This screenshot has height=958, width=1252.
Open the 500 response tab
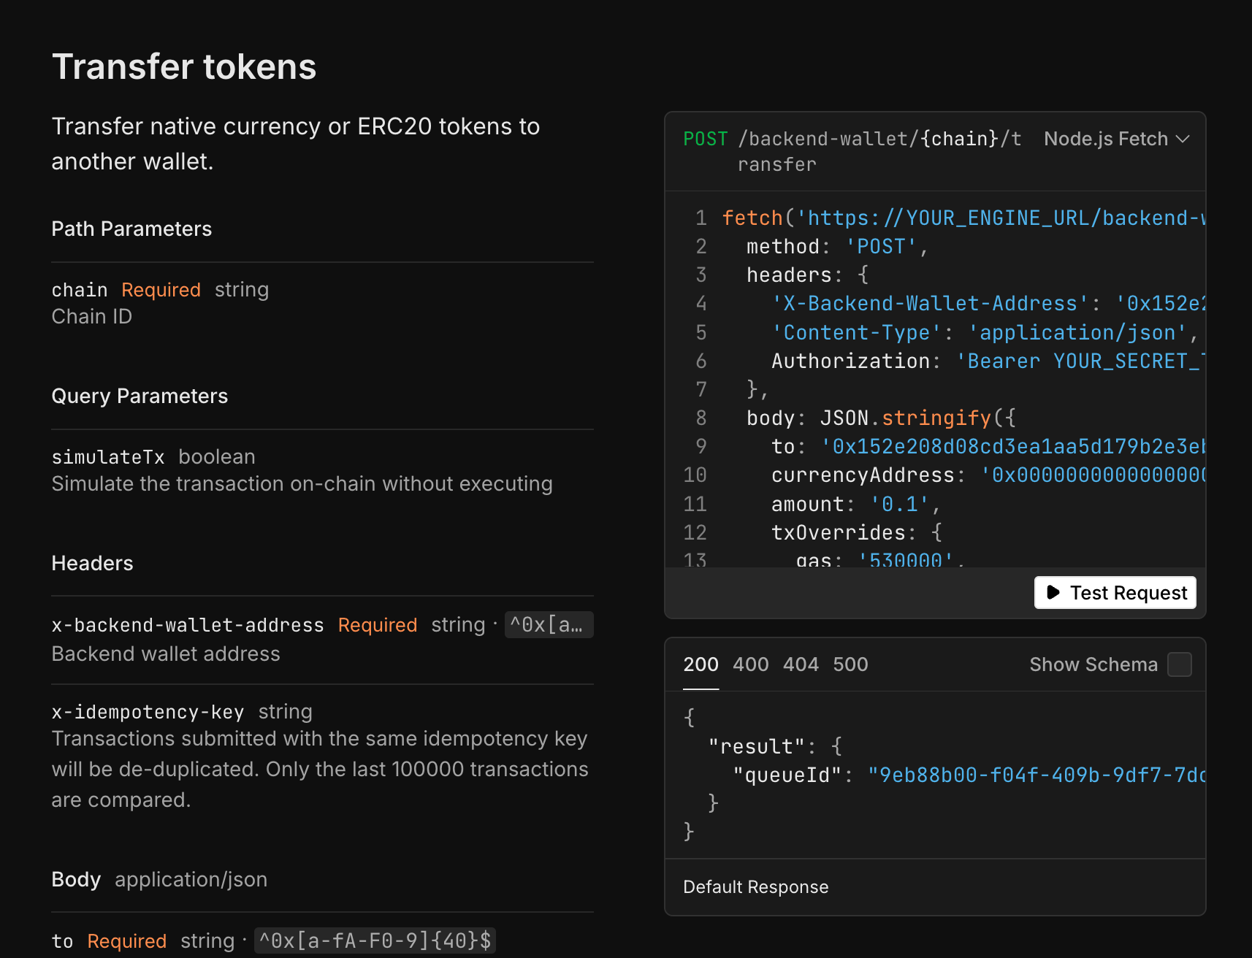[x=850, y=664]
